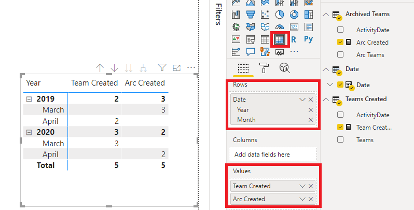Select the Table visual

pyautogui.click(x=265, y=39)
